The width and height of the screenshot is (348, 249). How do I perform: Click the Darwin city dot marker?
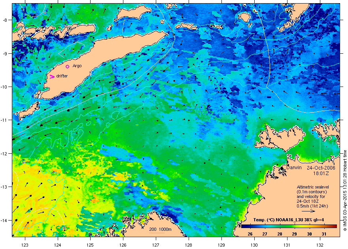point(282,168)
